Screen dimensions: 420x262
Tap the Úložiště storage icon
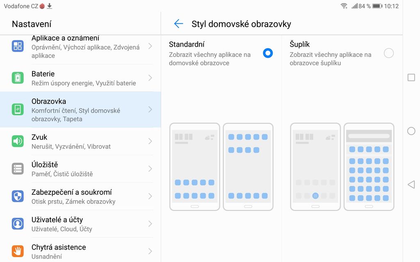point(18,169)
